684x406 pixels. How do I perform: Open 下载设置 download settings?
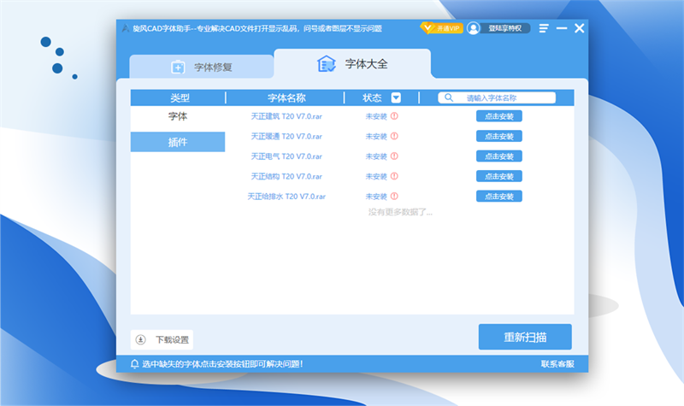click(x=162, y=339)
